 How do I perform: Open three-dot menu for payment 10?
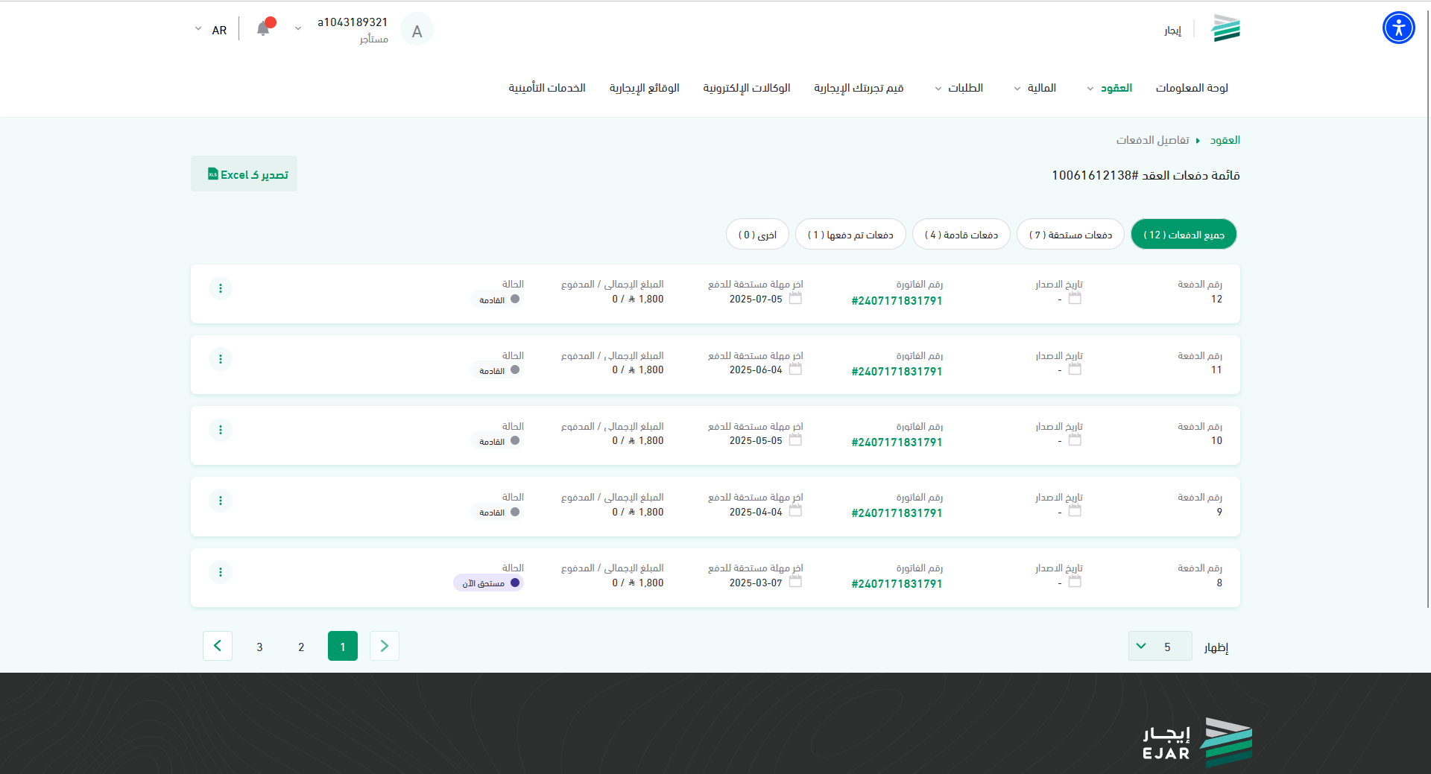click(220, 430)
